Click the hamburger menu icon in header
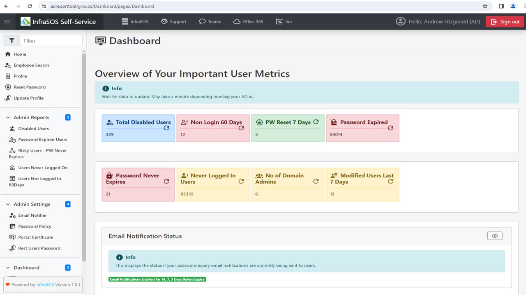Image resolution: width=526 pixels, height=295 pixels. (x=7, y=22)
